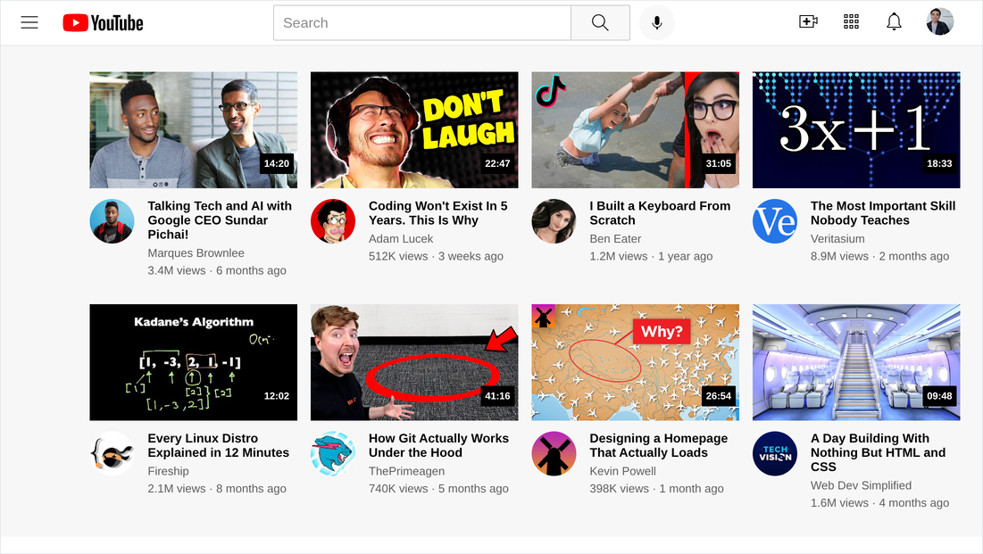Screen dimensions: 983x554
Task: Open "How Git Actually Works Under the Hood"
Action: click(439, 445)
